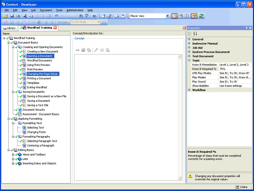The height and width of the screenshot is (191, 254).
Task: Open the Preview Try It! Mode dropdown
Action: click(98, 22)
